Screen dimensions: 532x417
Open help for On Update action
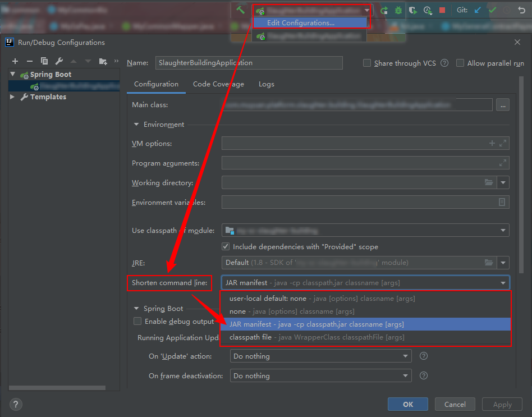[x=424, y=356]
